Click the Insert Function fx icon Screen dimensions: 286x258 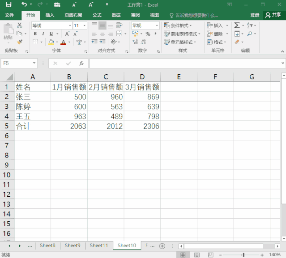pos(81,63)
